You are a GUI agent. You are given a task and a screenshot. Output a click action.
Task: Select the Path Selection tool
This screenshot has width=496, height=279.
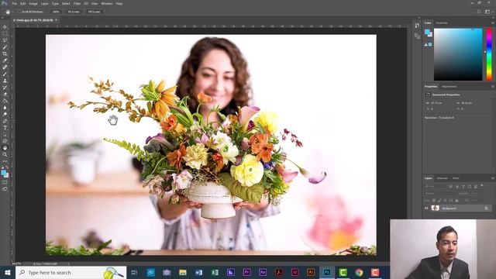pyautogui.click(x=5, y=134)
